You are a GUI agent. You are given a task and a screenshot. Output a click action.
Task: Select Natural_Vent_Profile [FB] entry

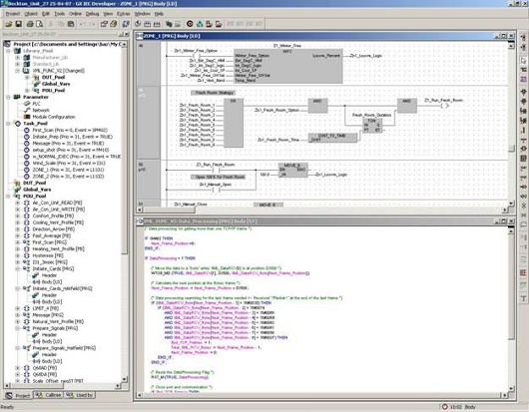58,321
